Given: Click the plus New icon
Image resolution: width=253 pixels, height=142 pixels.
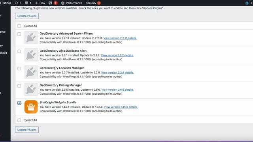Looking at the screenshot, I should [36, 3].
